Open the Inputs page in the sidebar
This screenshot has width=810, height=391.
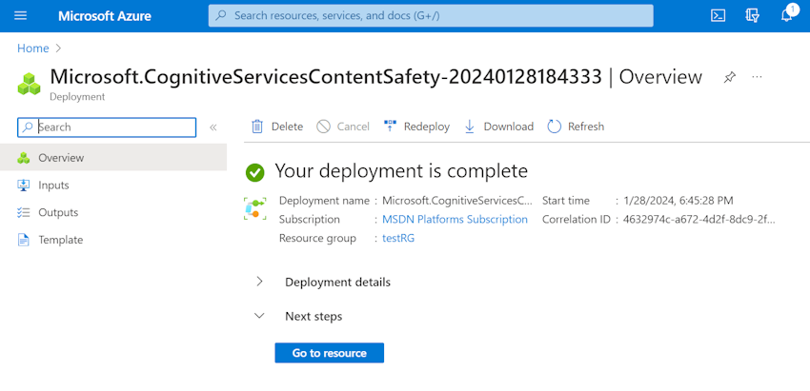click(53, 186)
